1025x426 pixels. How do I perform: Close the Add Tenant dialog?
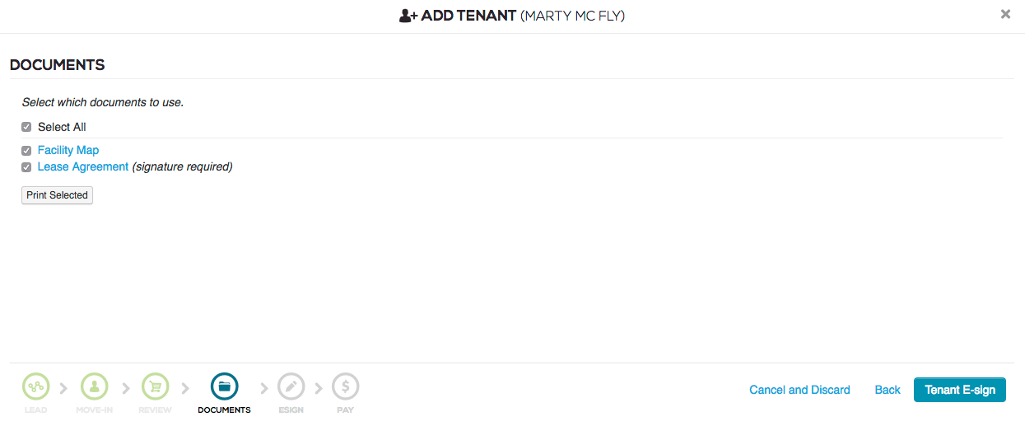coord(1005,14)
